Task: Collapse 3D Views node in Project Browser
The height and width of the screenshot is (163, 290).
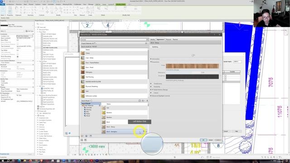Action: 38,86
